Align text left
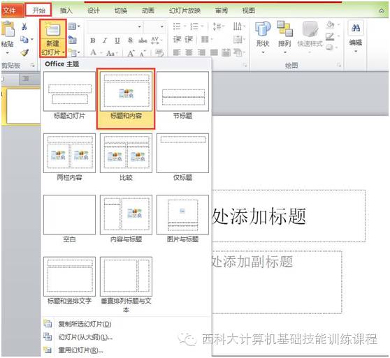The height and width of the screenshot is (358, 390). coord(177,52)
